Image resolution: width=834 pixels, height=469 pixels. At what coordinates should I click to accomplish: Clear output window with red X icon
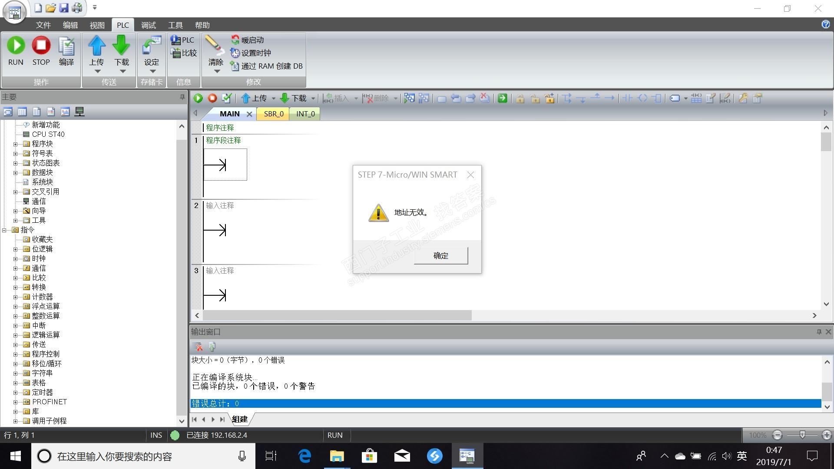pyautogui.click(x=198, y=347)
